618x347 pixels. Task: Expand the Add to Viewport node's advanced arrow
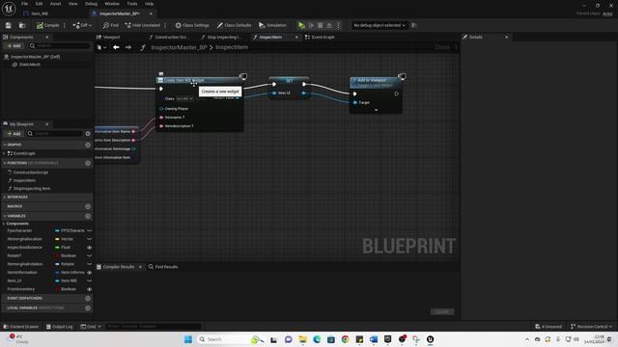click(x=376, y=110)
